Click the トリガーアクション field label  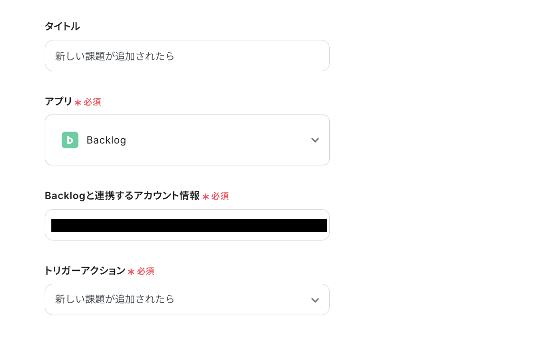tap(85, 271)
